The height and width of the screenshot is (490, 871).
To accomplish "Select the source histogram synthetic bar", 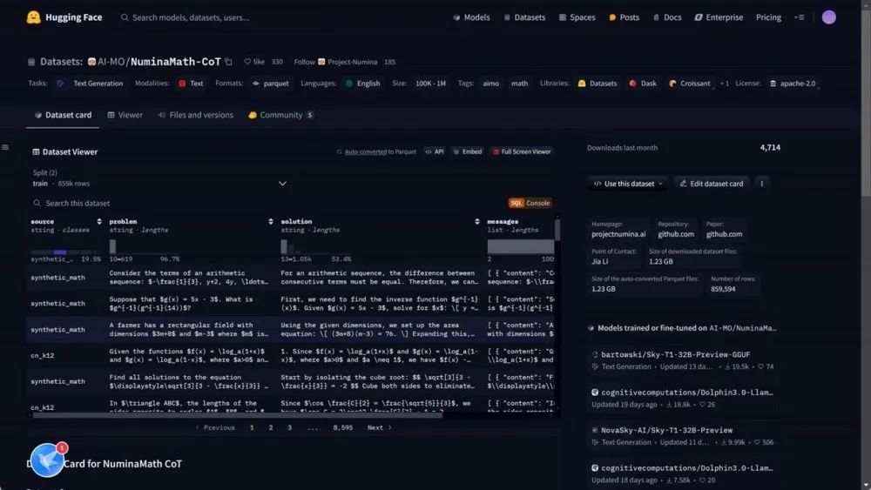I will [x=60, y=252].
